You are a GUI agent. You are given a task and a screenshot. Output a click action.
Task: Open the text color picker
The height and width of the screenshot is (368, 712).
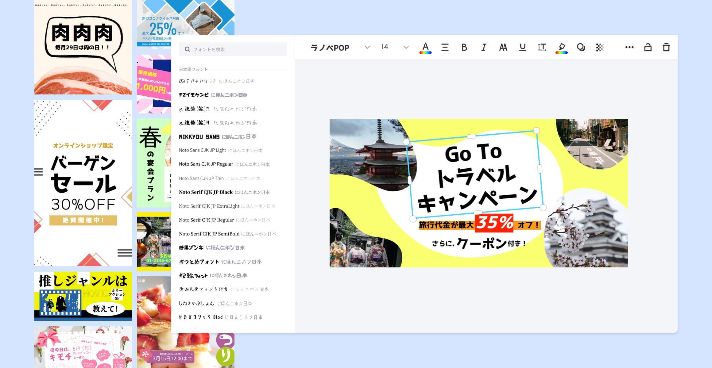(x=425, y=47)
